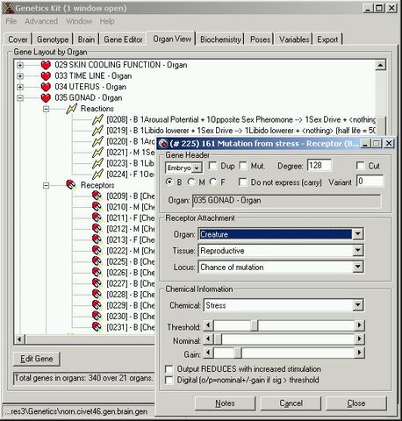The image size is (402, 421).
Task: Switch to the Biochemistry tab
Action: (x=220, y=39)
